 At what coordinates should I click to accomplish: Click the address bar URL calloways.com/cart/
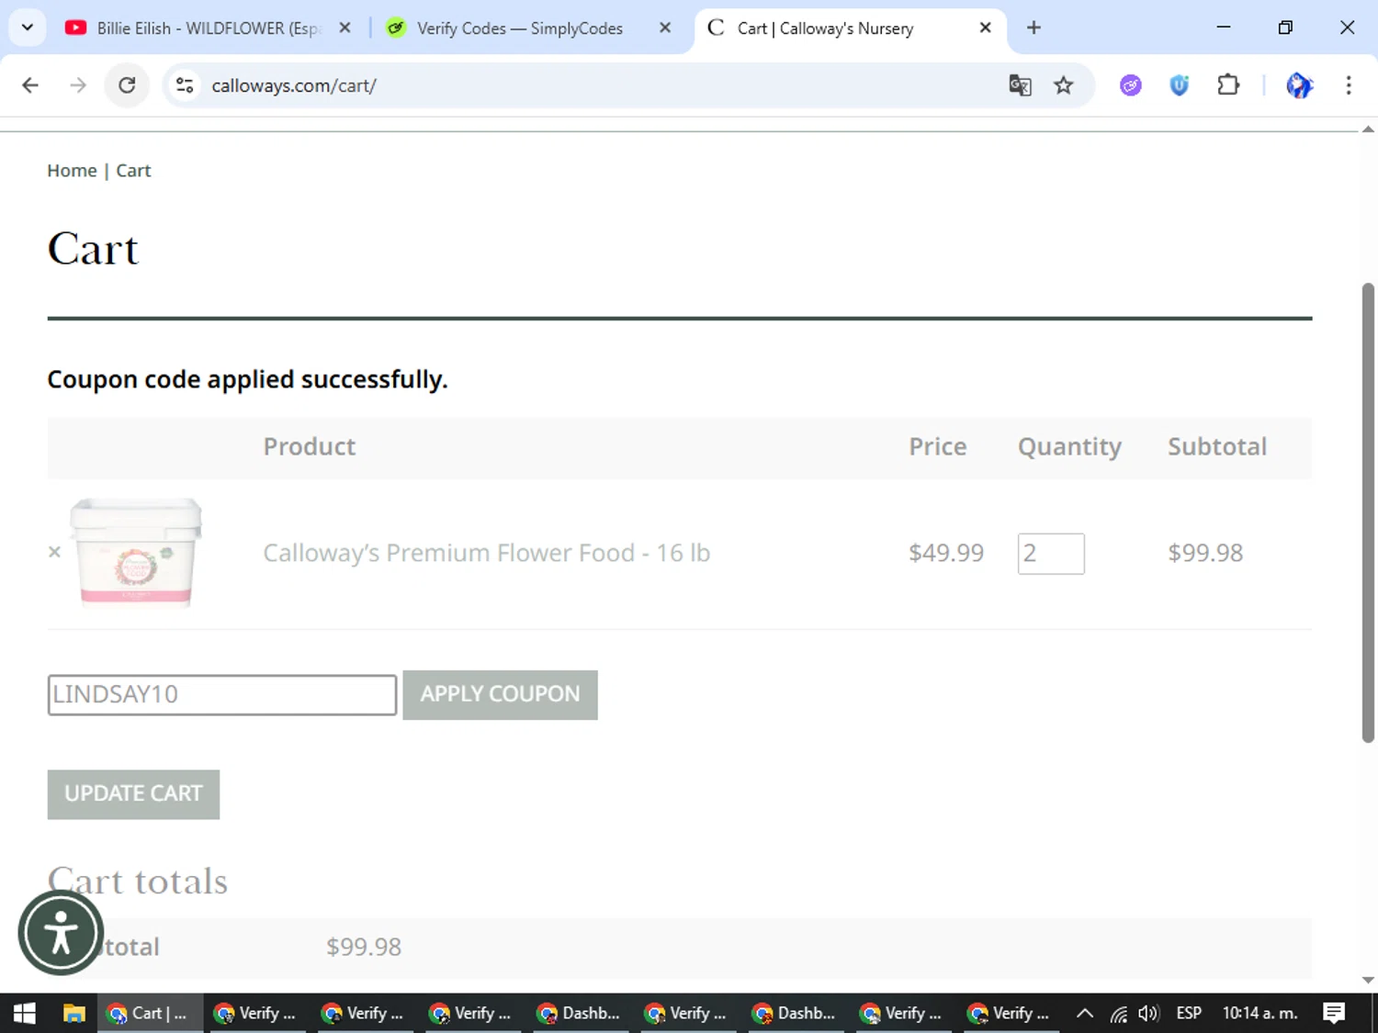tap(294, 85)
